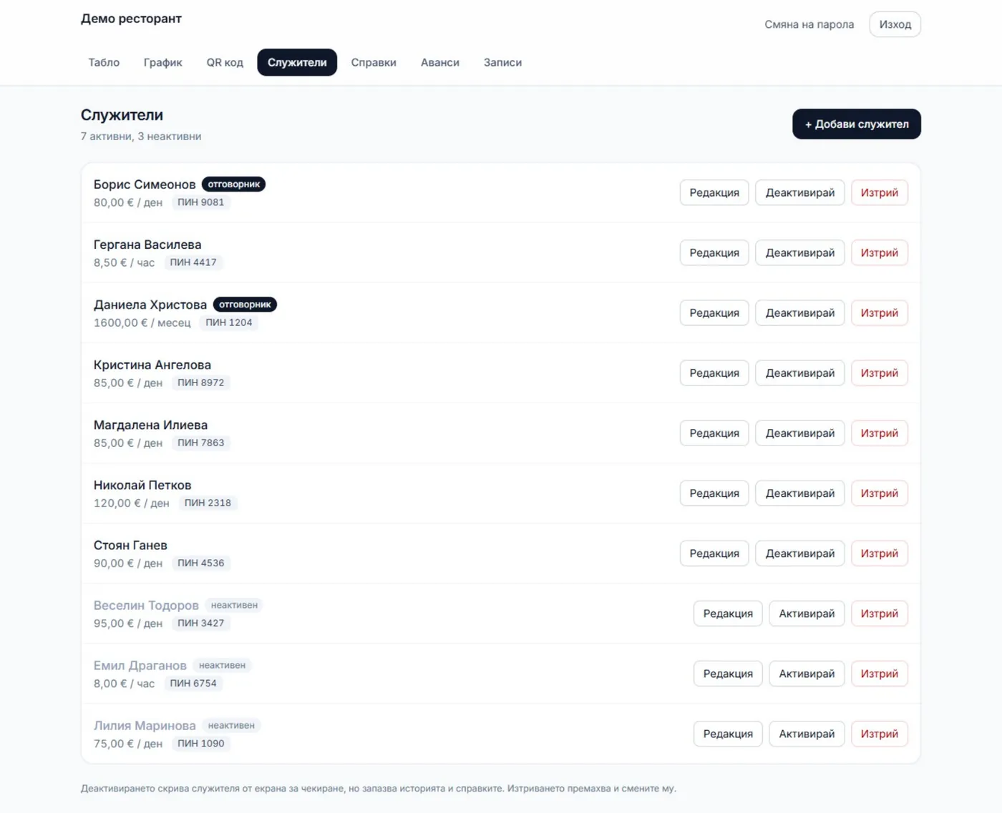Edit Веселин Тодоров
The image size is (1002, 813).
pyautogui.click(x=728, y=613)
